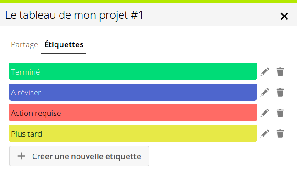This screenshot has width=297, height=187.
Task: Trash the Plus tard label
Action: click(x=280, y=134)
